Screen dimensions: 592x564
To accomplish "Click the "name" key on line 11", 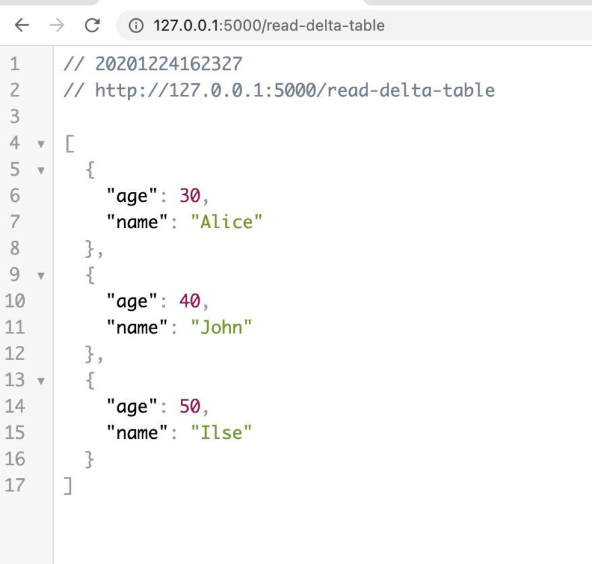I will tap(137, 327).
